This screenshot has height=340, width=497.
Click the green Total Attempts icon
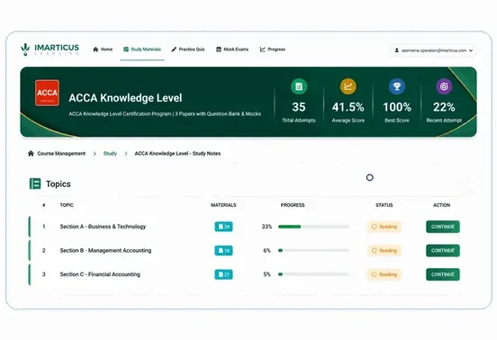click(x=299, y=86)
